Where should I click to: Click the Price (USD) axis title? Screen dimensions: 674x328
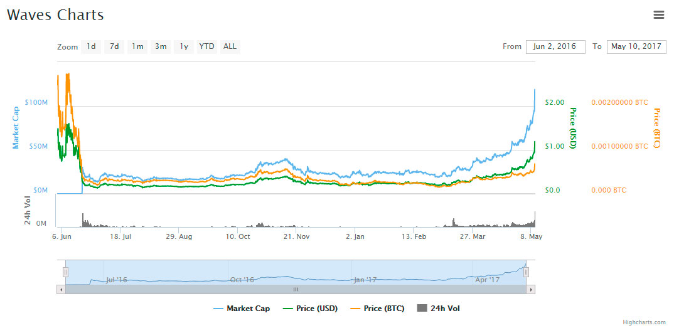pos(572,128)
